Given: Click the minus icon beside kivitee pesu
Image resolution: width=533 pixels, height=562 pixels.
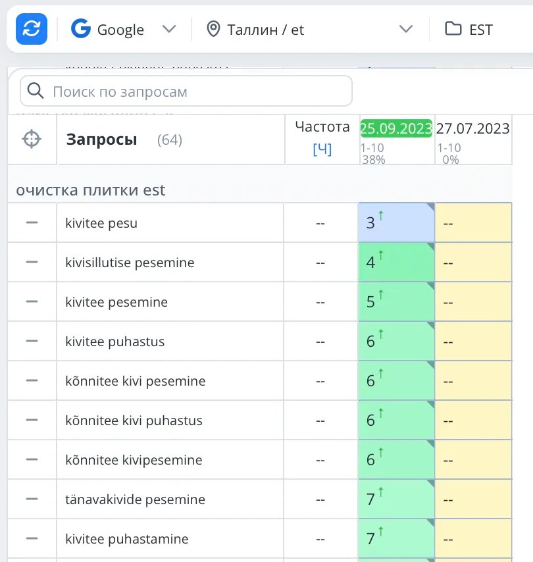Looking at the screenshot, I should [32, 223].
